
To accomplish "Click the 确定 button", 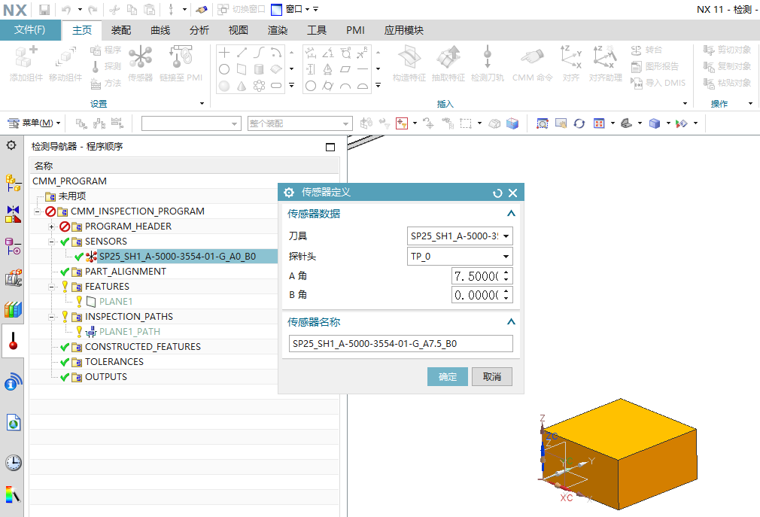I will click(448, 376).
